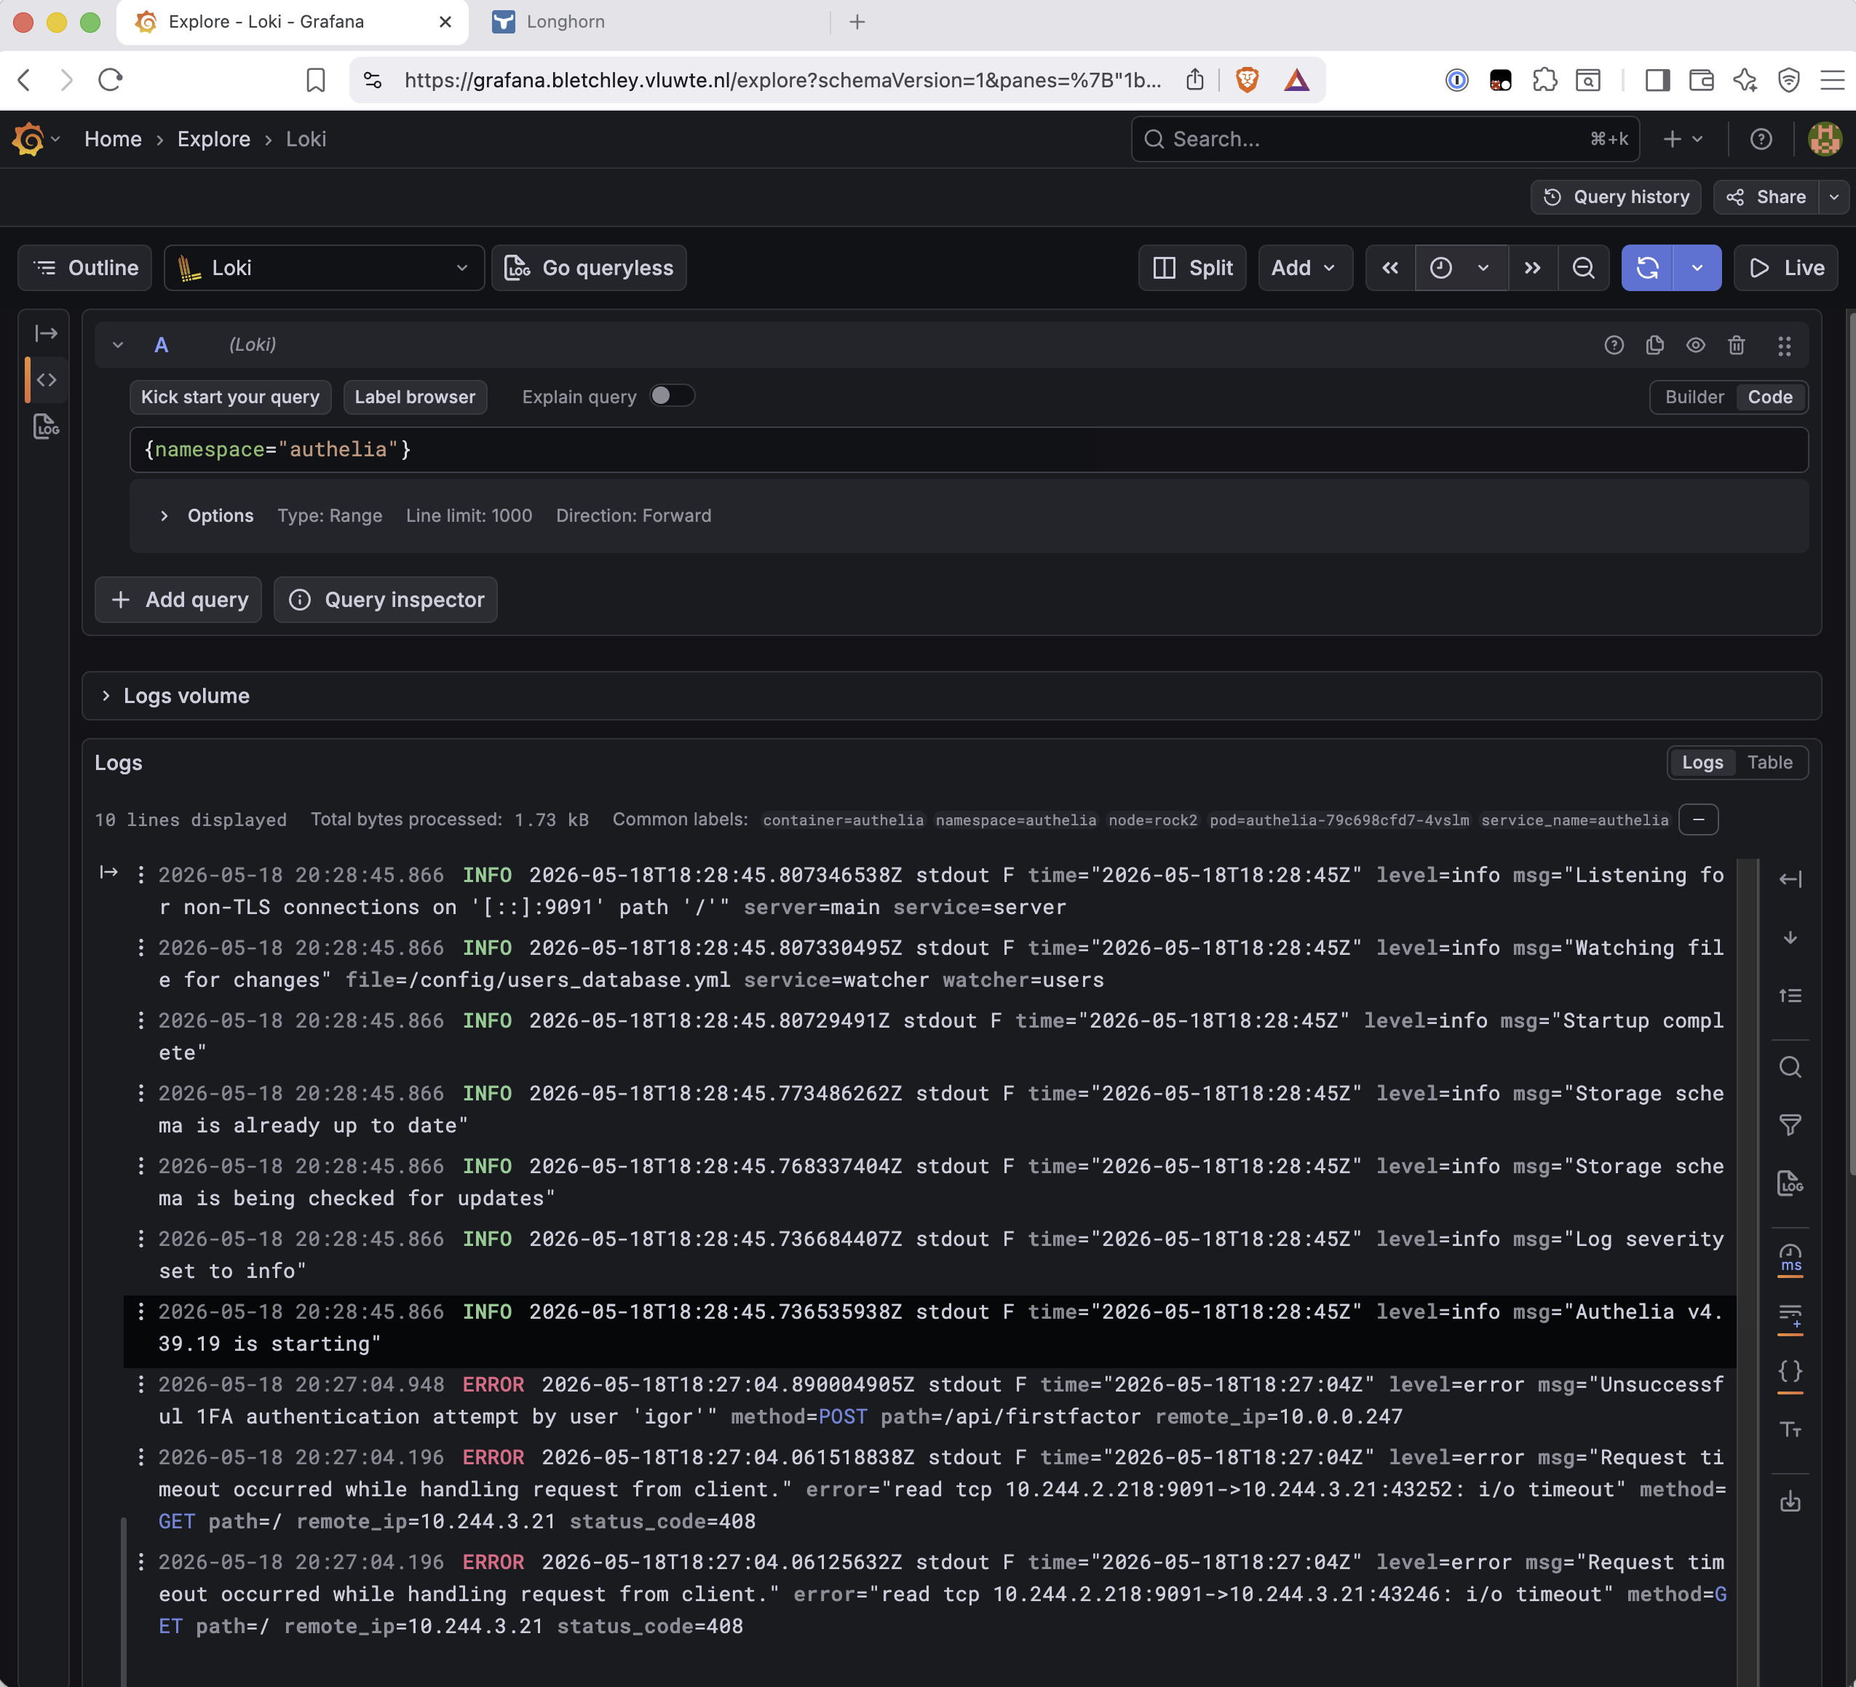Image resolution: width=1856 pixels, height=1687 pixels.
Task: Open the time picker dropdown
Action: pos(1461,268)
